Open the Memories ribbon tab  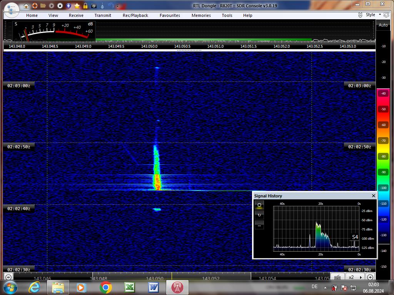201,15
